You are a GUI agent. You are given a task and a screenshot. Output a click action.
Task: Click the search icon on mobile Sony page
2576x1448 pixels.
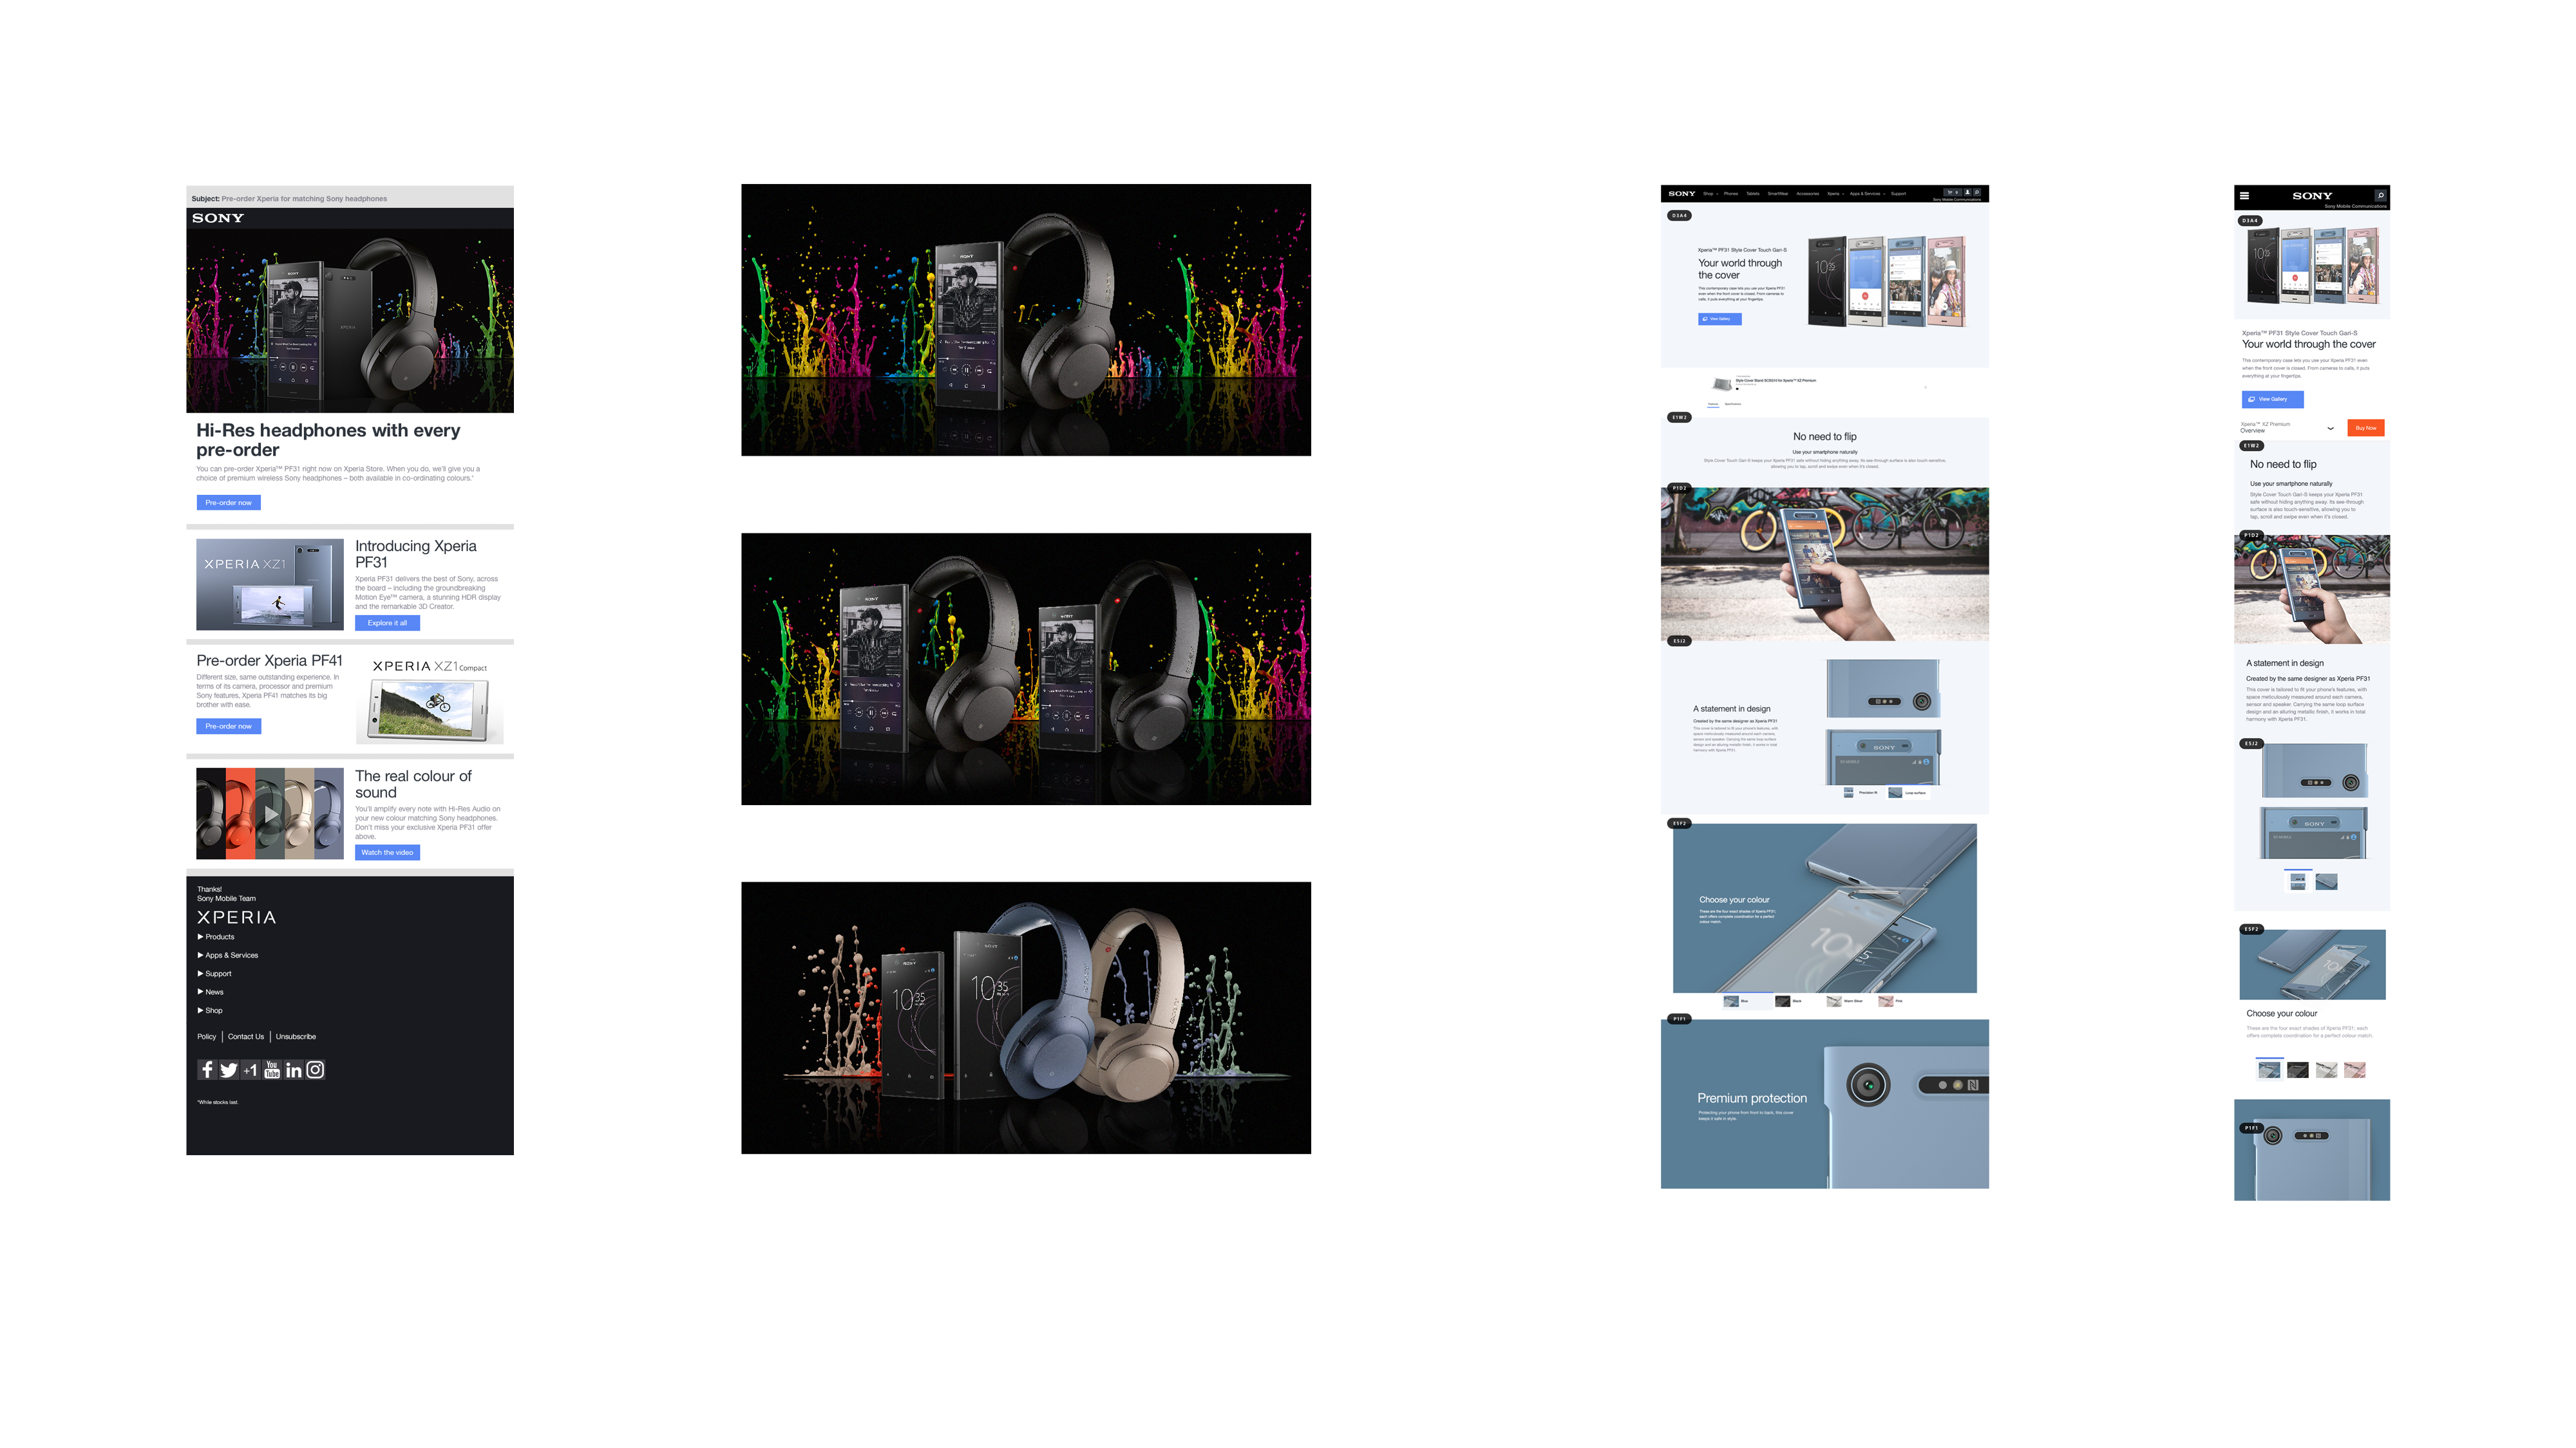pyautogui.click(x=2381, y=196)
